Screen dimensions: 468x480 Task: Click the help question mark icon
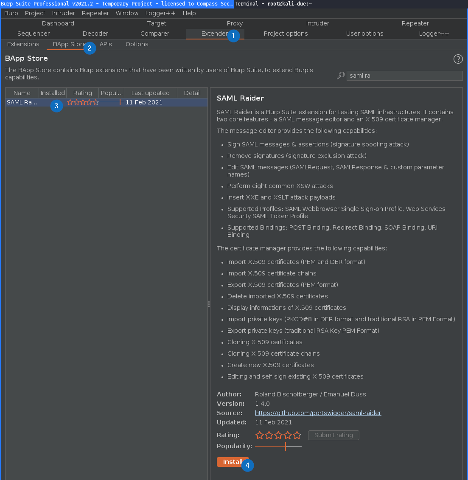(458, 59)
